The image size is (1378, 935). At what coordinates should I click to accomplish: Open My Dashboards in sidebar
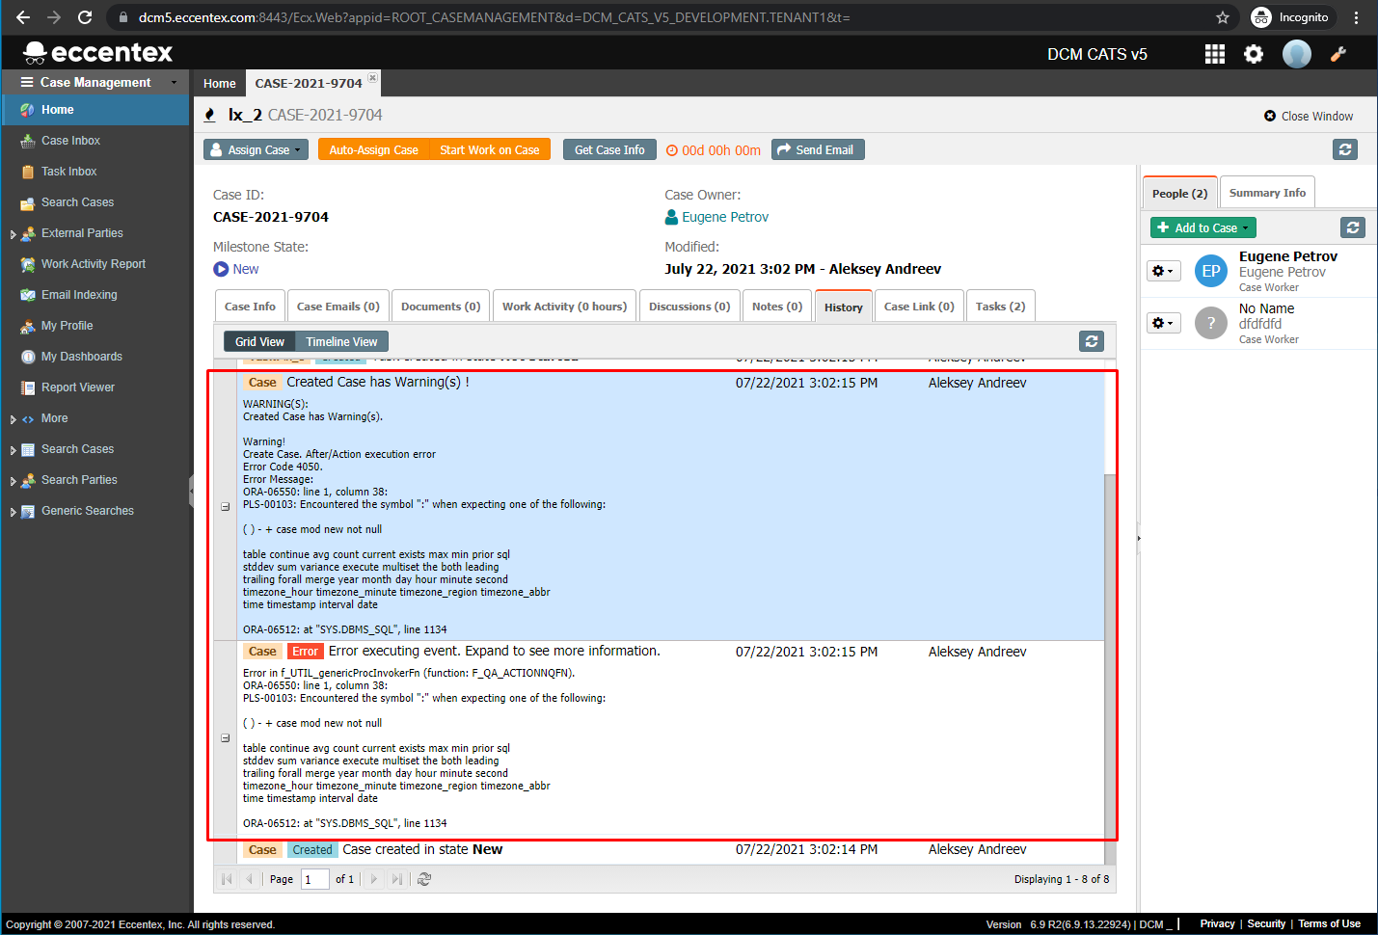coord(81,357)
